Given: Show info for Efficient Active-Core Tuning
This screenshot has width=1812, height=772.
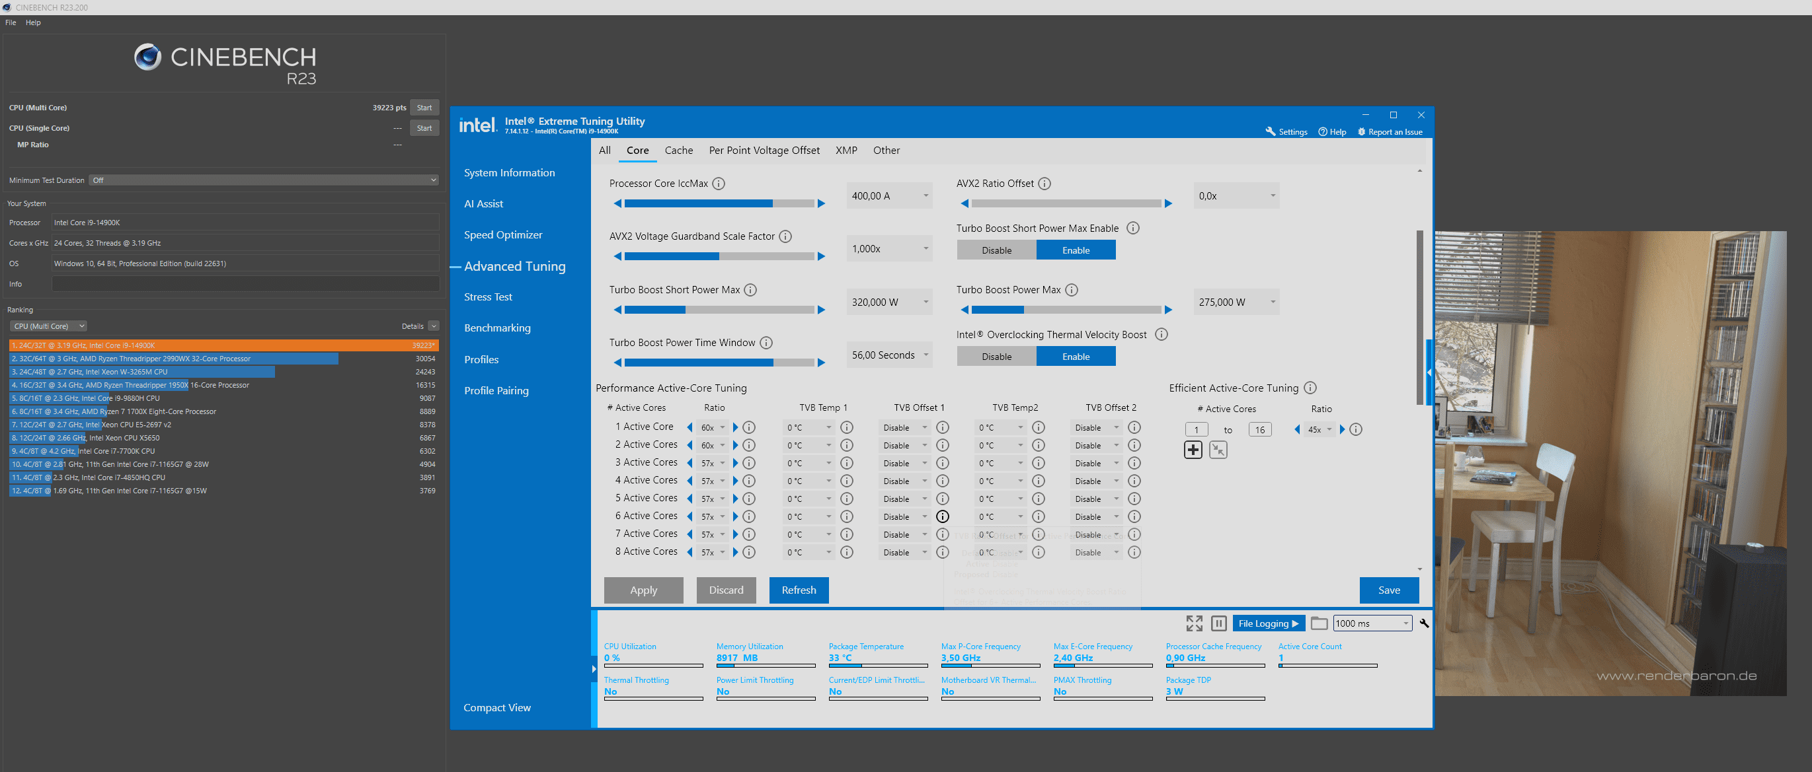Looking at the screenshot, I should tap(1310, 388).
